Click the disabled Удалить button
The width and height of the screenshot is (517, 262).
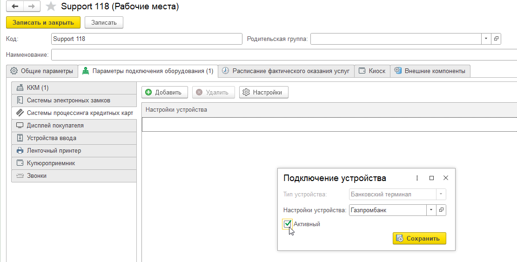tap(213, 92)
